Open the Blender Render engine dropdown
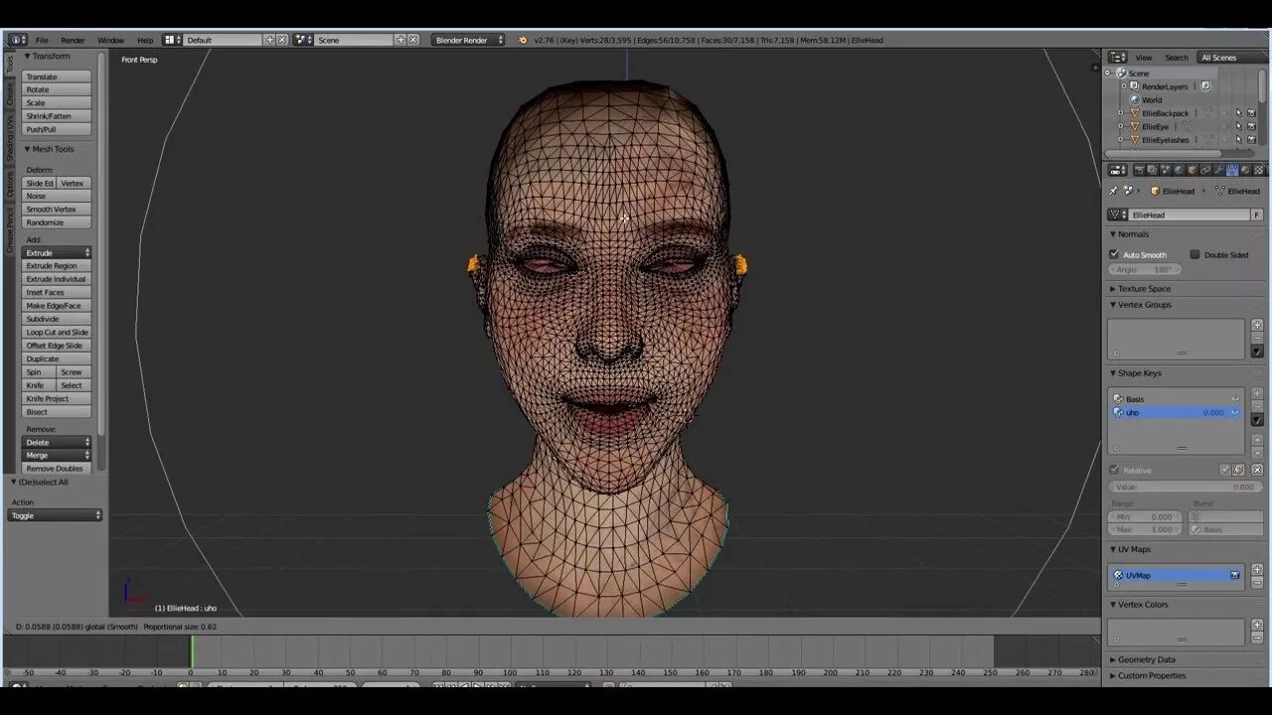1272x715 pixels. click(468, 40)
